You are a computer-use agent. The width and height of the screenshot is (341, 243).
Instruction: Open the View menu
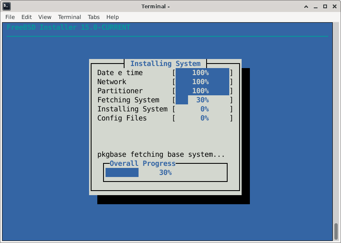point(45,17)
